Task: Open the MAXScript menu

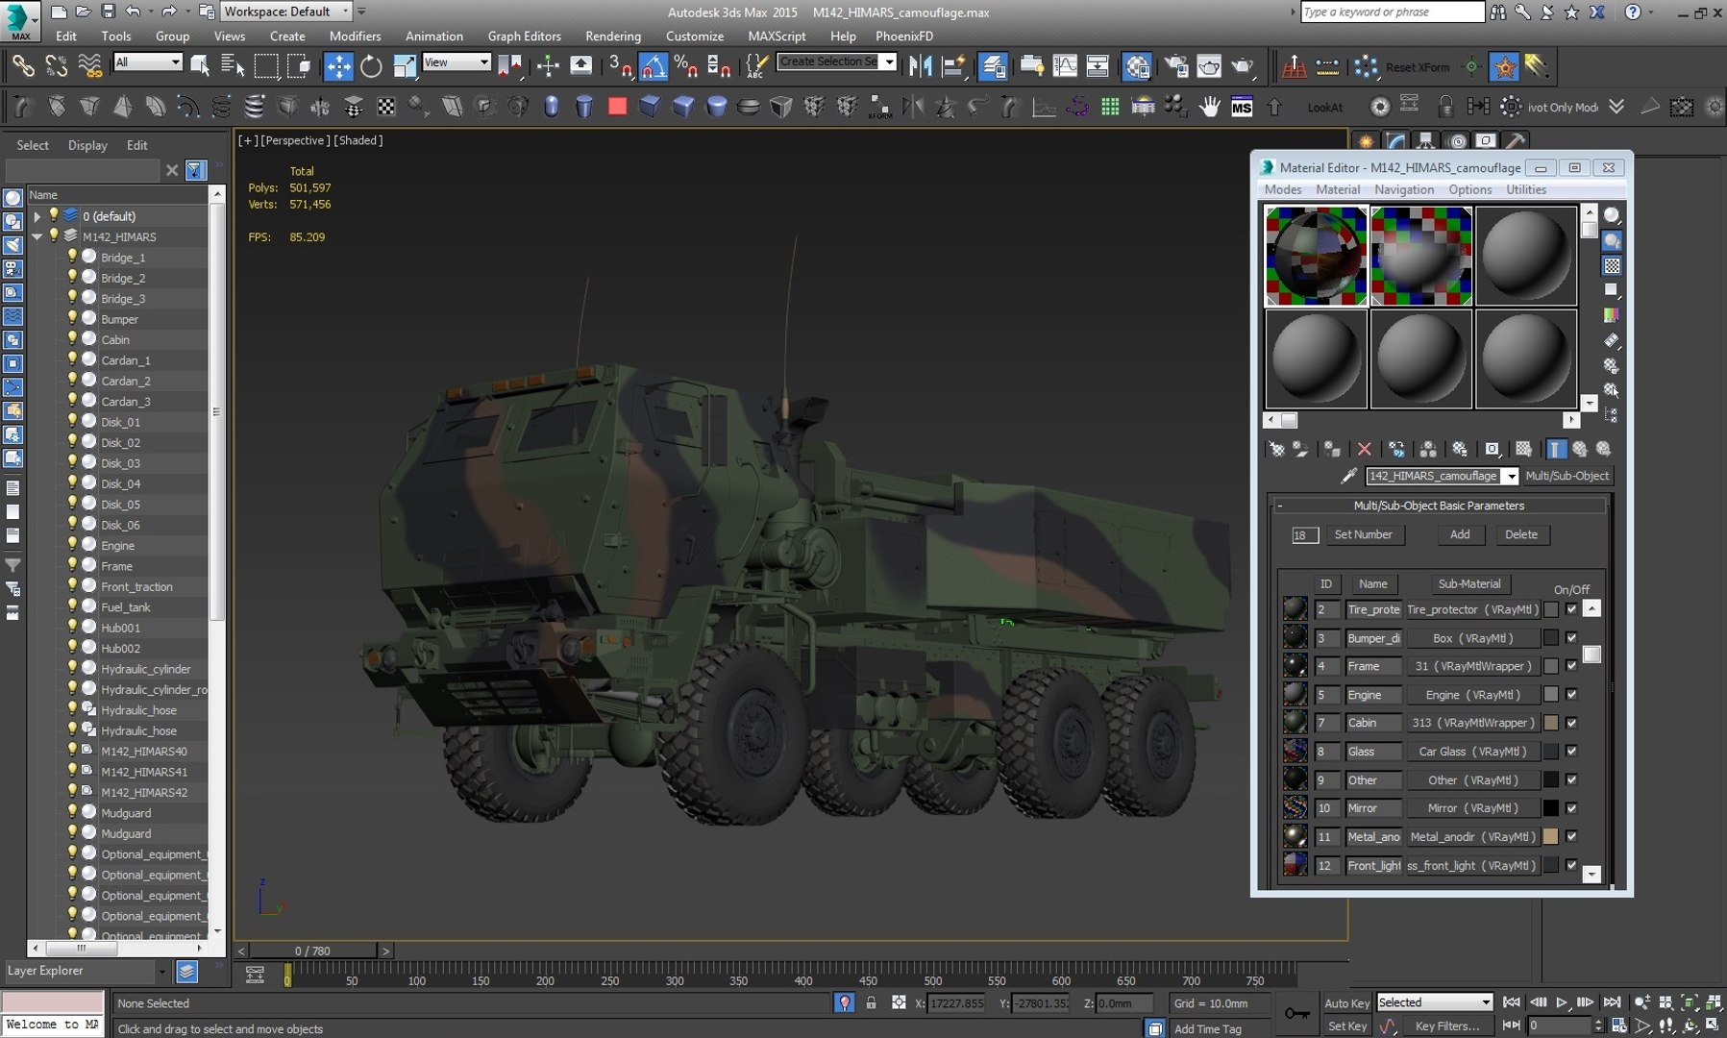Action: pyautogui.click(x=777, y=36)
